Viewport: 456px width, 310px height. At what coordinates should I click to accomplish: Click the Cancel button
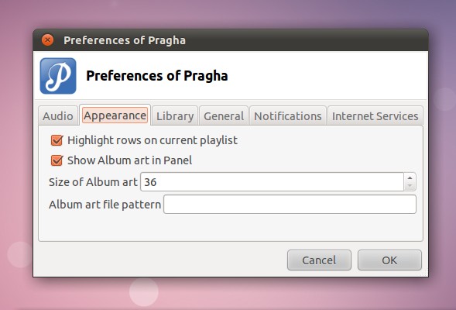click(319, 260)
